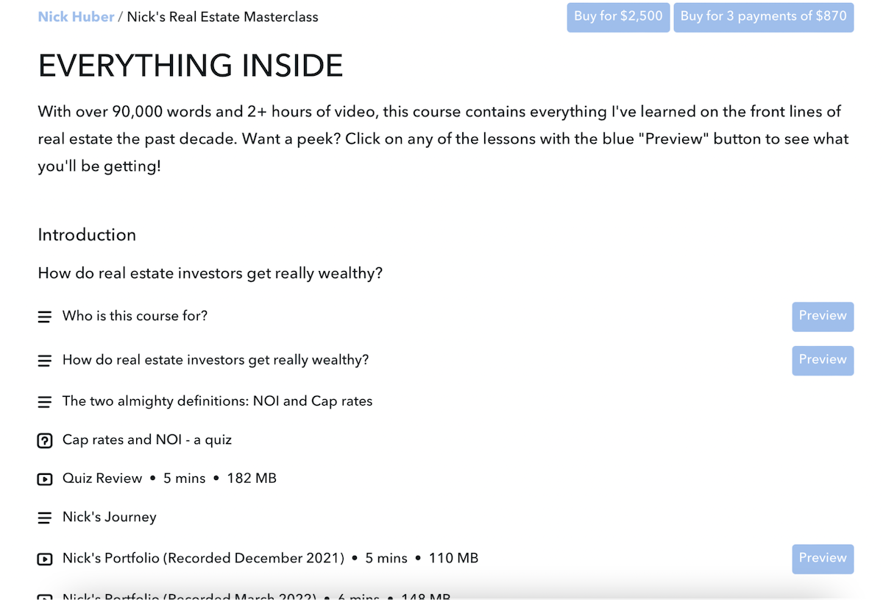Click Nick's Real Estate Masterclass breadcrumb text
This screenshot has width=883, height=600.
[223, 17]
